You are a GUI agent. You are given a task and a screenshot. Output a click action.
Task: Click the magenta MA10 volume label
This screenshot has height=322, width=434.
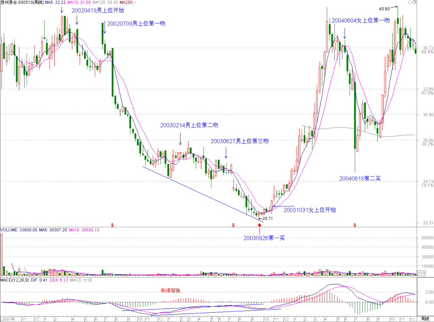pyautogui.click(x=84, y=230)
